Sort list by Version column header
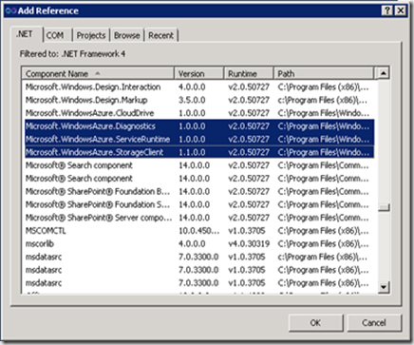 (199, 74)
